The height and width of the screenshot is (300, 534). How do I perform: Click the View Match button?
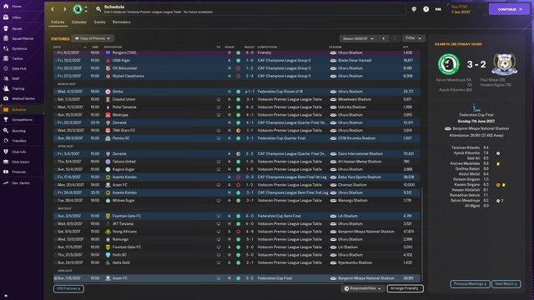coord(506,284)
